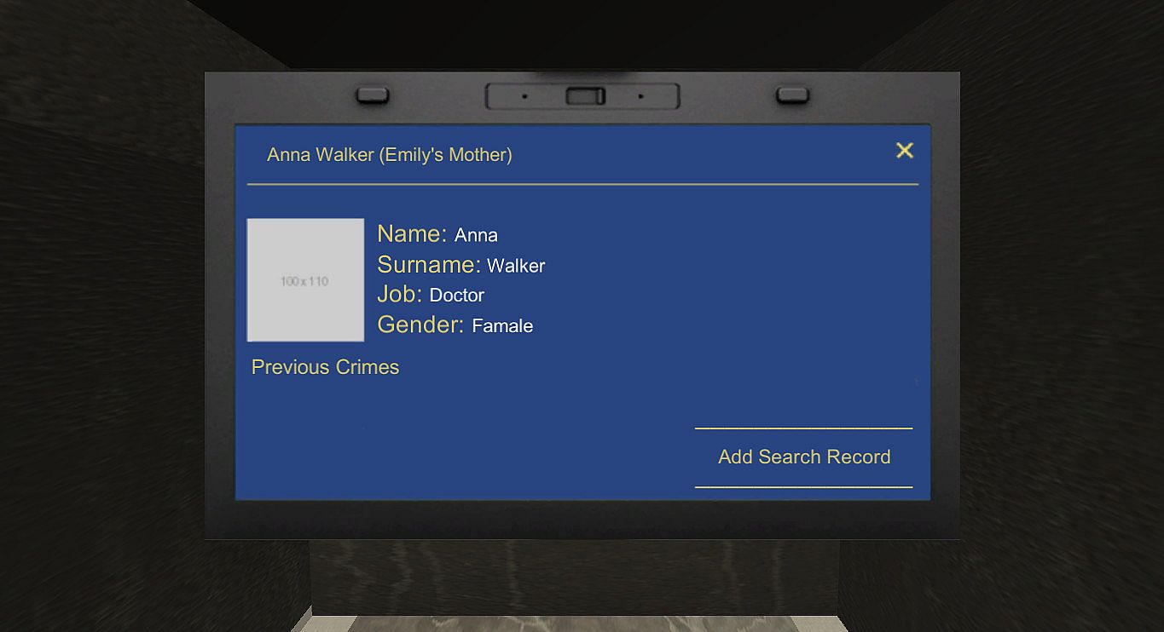The height and width of the screenshot is (632, 1164).
Task: Click the Add Search Record button
Action: 804,457
